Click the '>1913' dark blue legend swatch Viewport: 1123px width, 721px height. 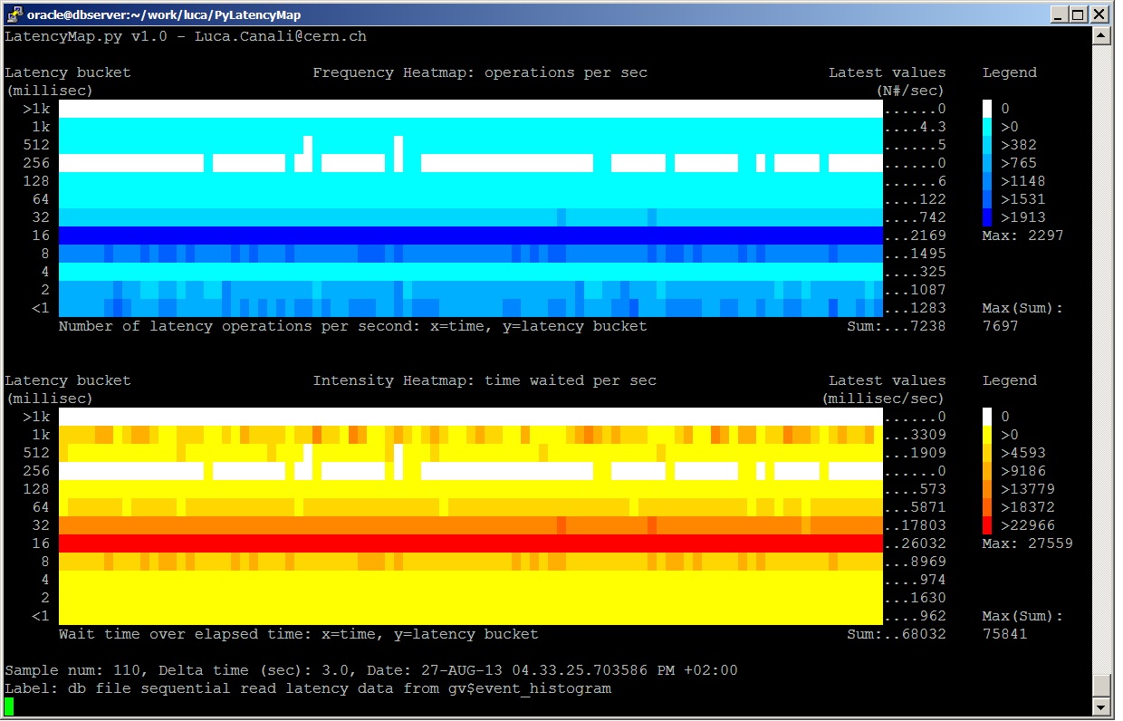point(989,216)
